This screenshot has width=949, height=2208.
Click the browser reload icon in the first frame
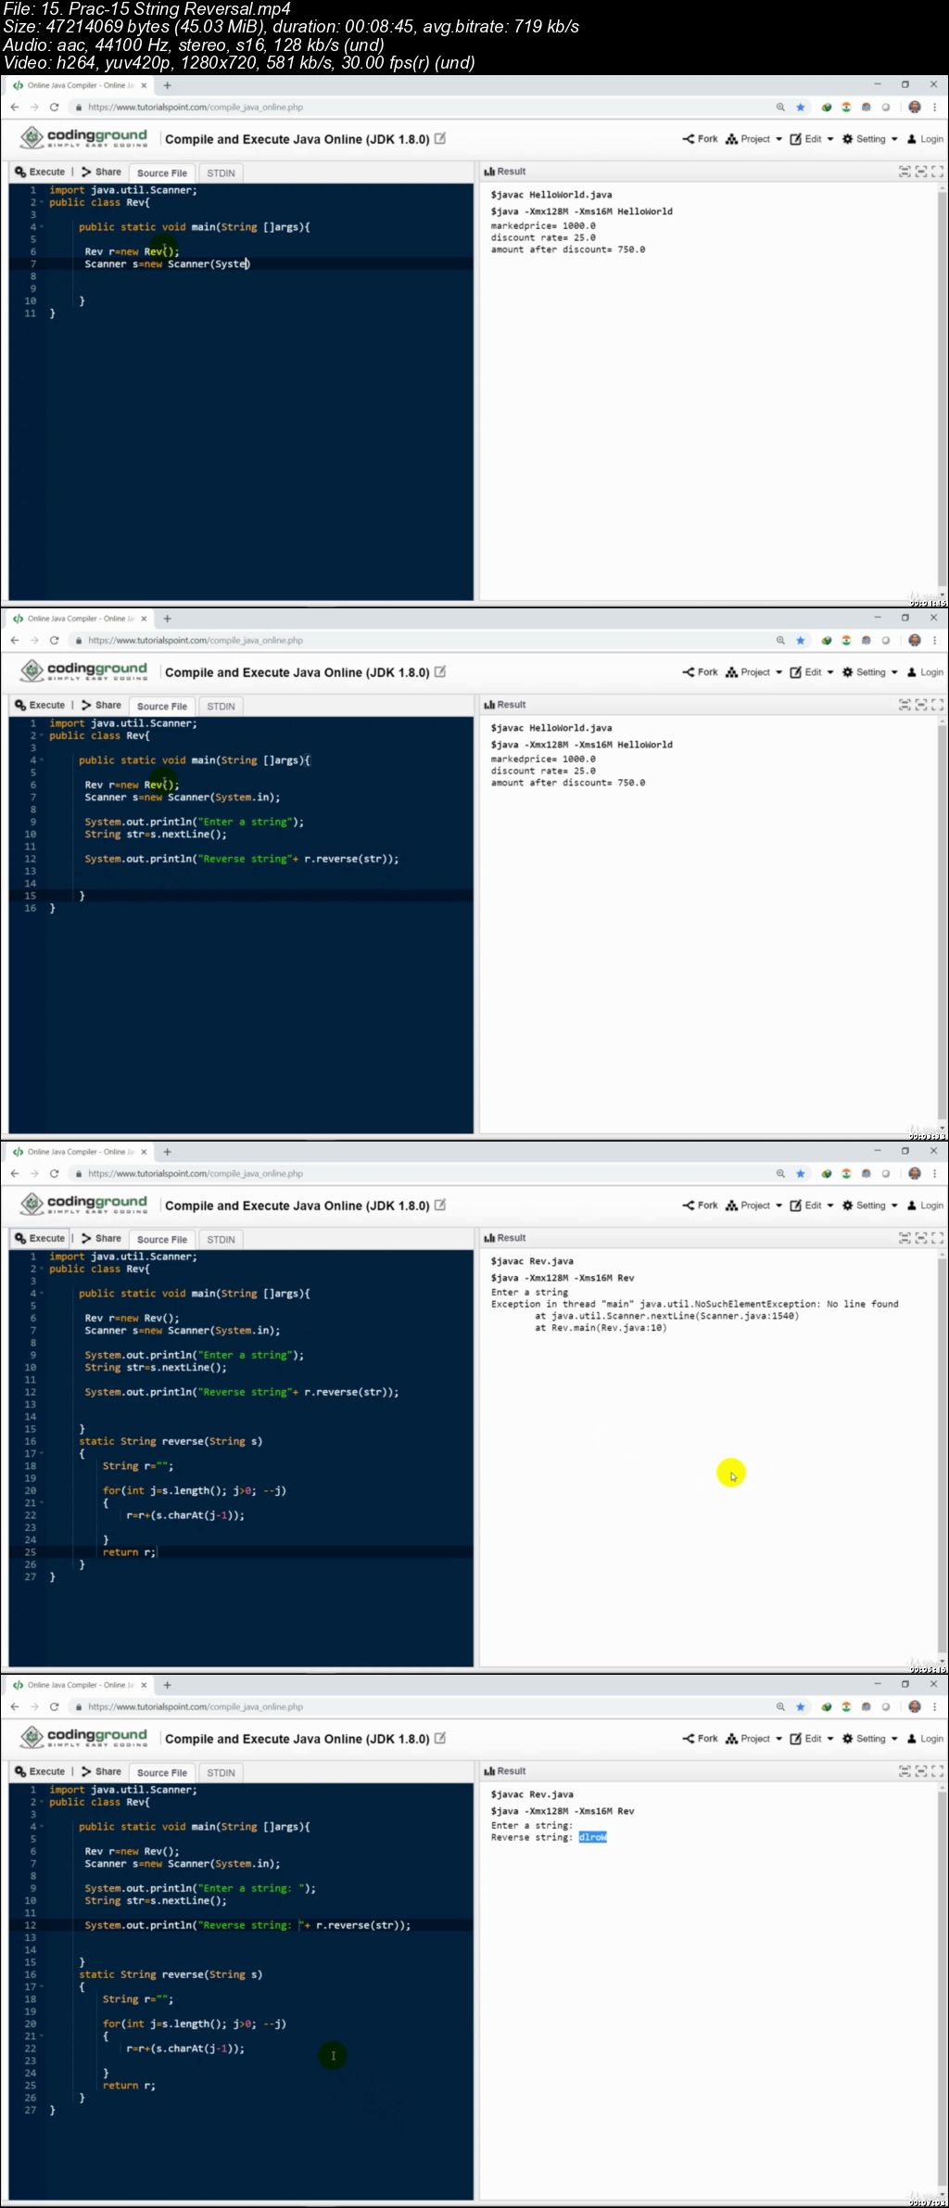pos(54,108)
